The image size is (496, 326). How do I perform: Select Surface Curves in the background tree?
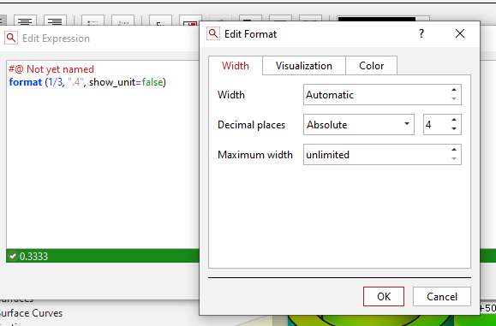31,313
